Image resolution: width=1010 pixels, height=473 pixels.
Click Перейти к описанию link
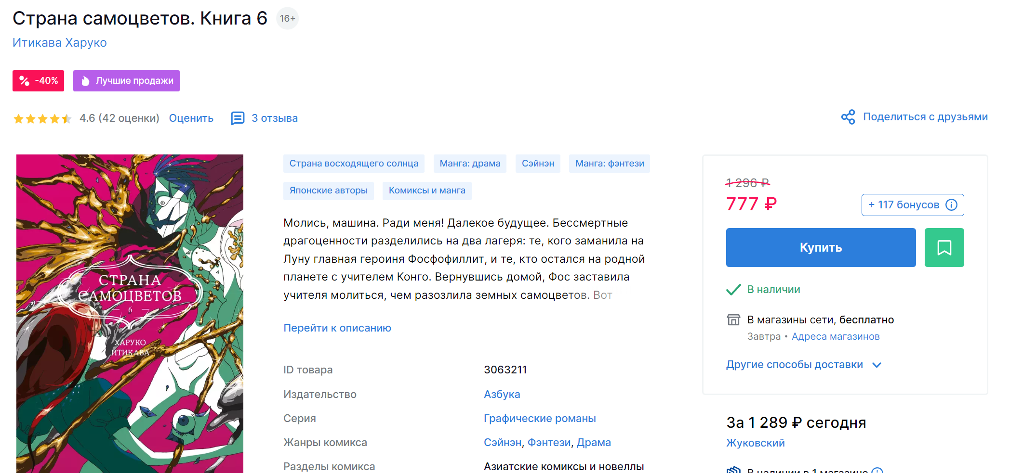[337, 328]
